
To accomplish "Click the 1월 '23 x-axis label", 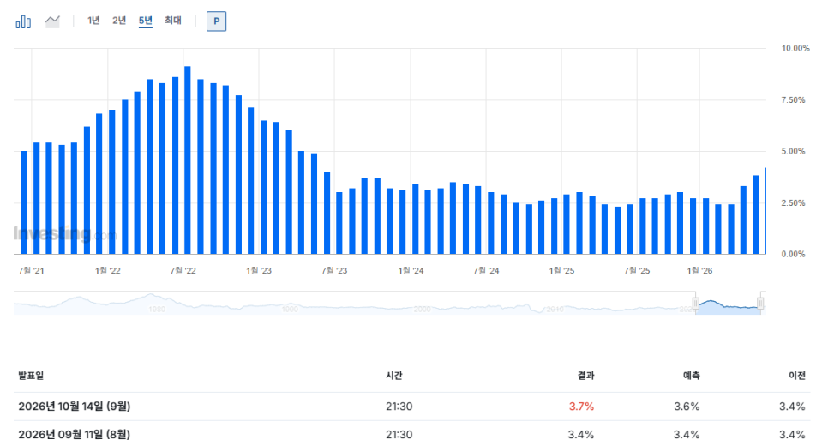I will 259,270.
